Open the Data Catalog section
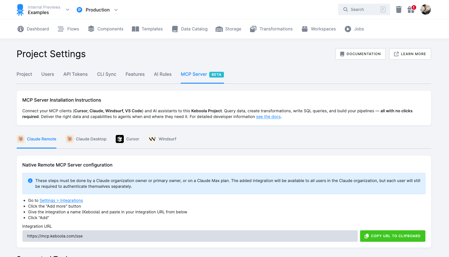This screenshot has height=257, width=449. (190, 29)
